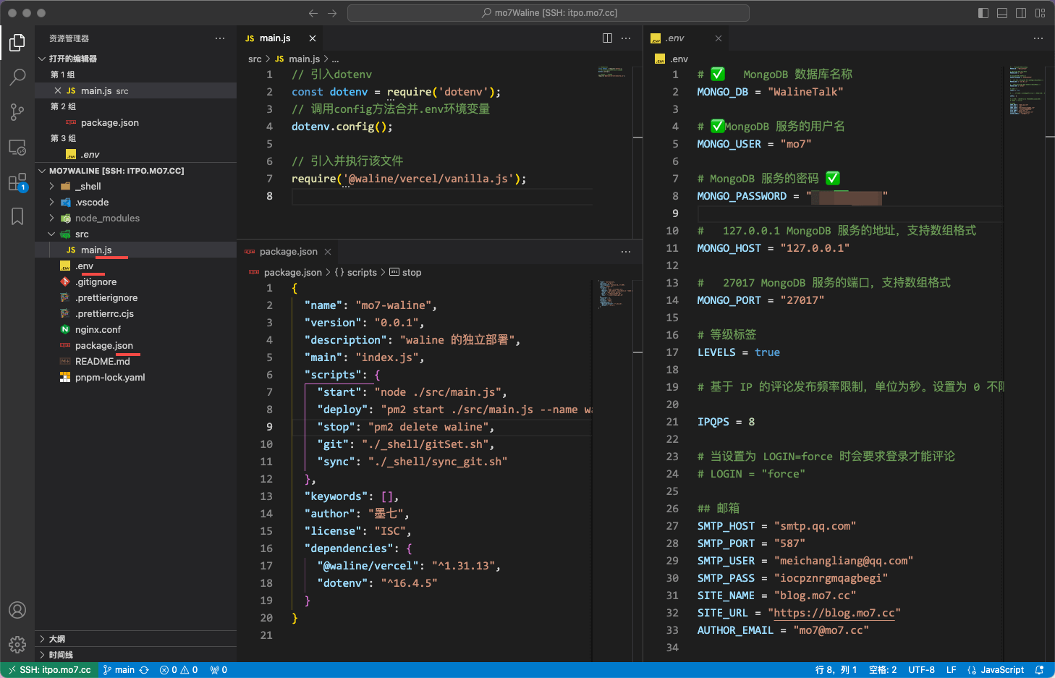Close main.js in open editors list
1055x678 pixels.
[x=58, y=91]
